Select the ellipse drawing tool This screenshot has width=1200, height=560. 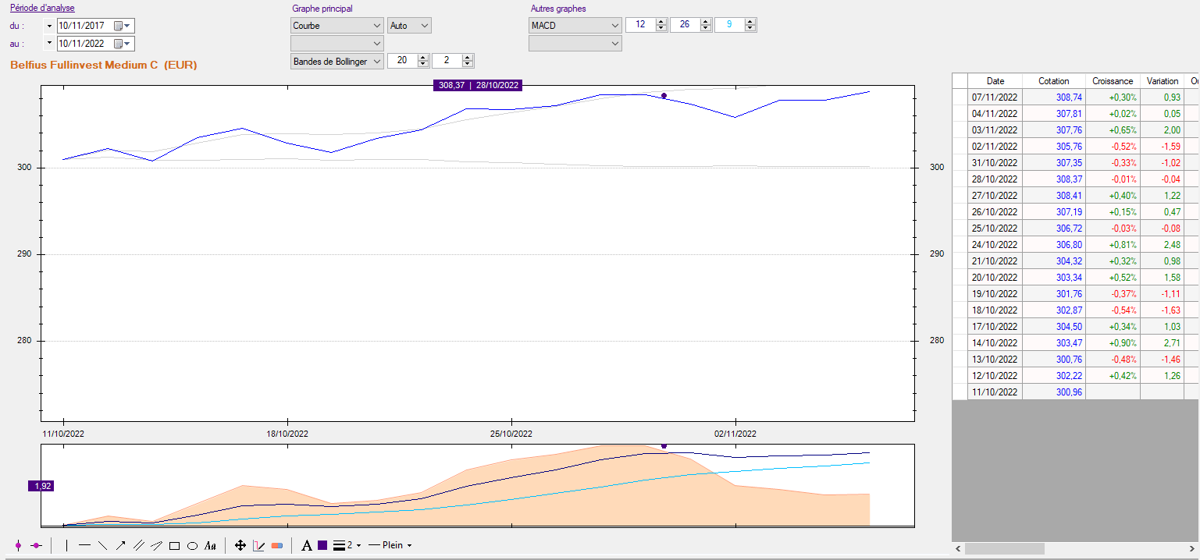tap(192, 546)
